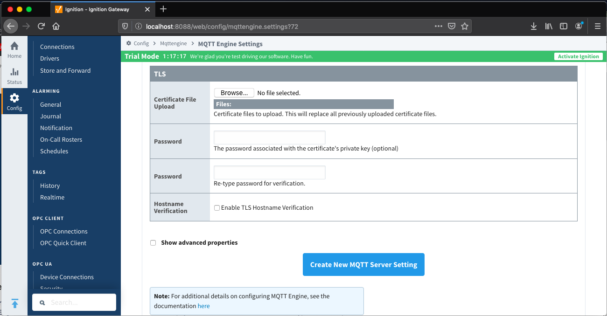The image size is (607, 316).
Task: Click Config breadcrumb link
Action: click(x=141, y=43)
